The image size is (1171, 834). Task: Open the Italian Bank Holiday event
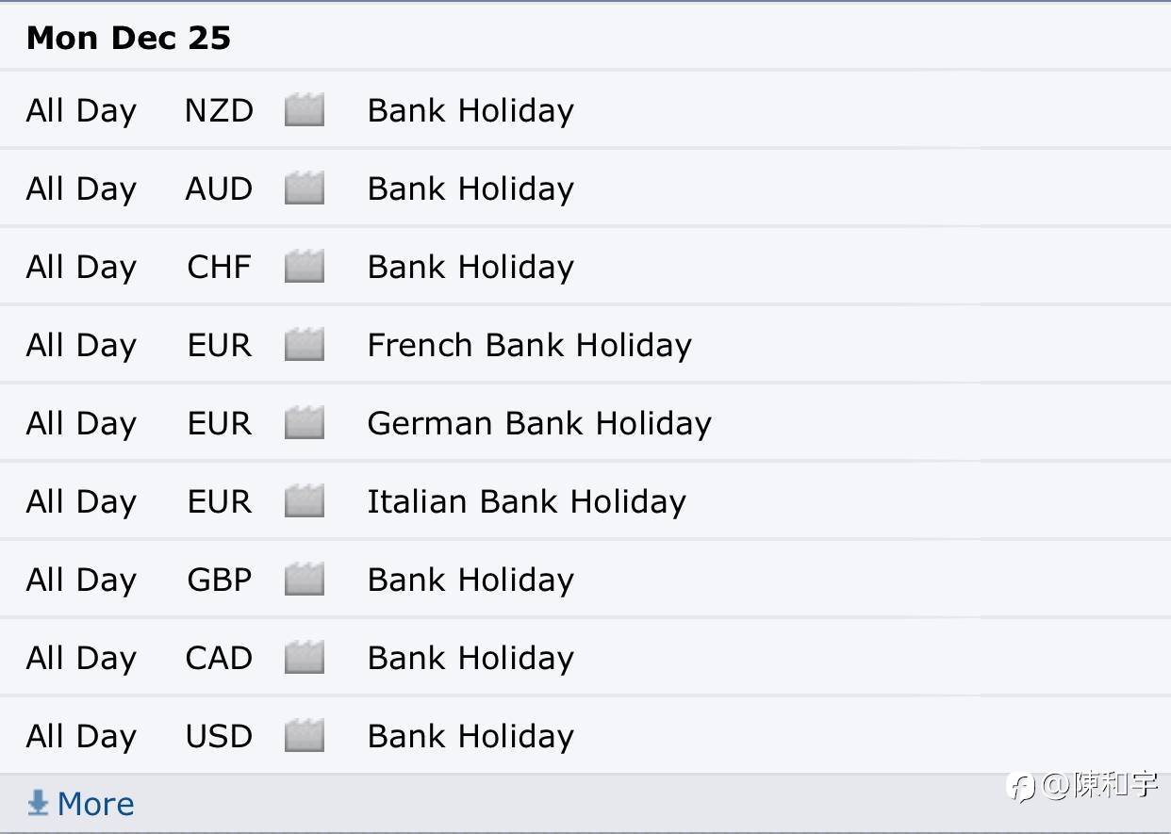pos(526,501)
